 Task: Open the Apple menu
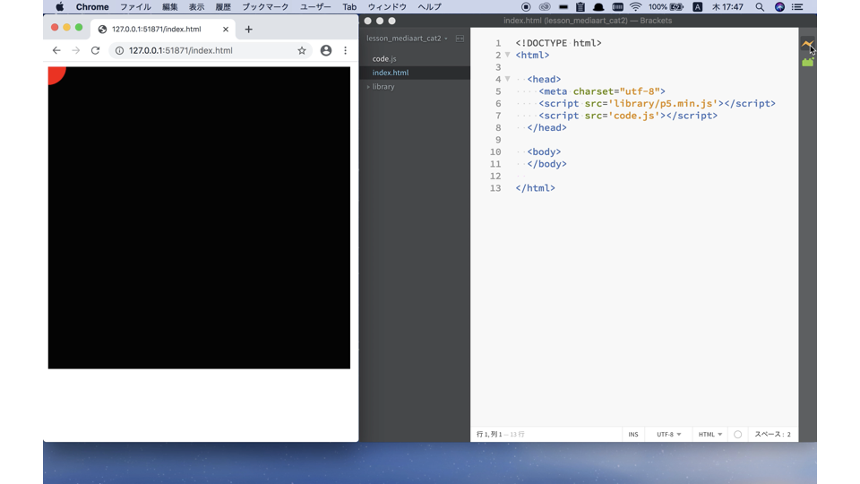59,7
